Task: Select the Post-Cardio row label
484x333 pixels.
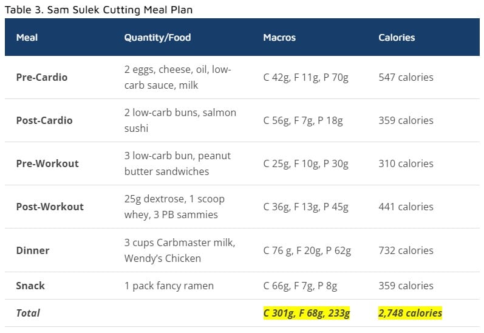Action: coord(44,120)
